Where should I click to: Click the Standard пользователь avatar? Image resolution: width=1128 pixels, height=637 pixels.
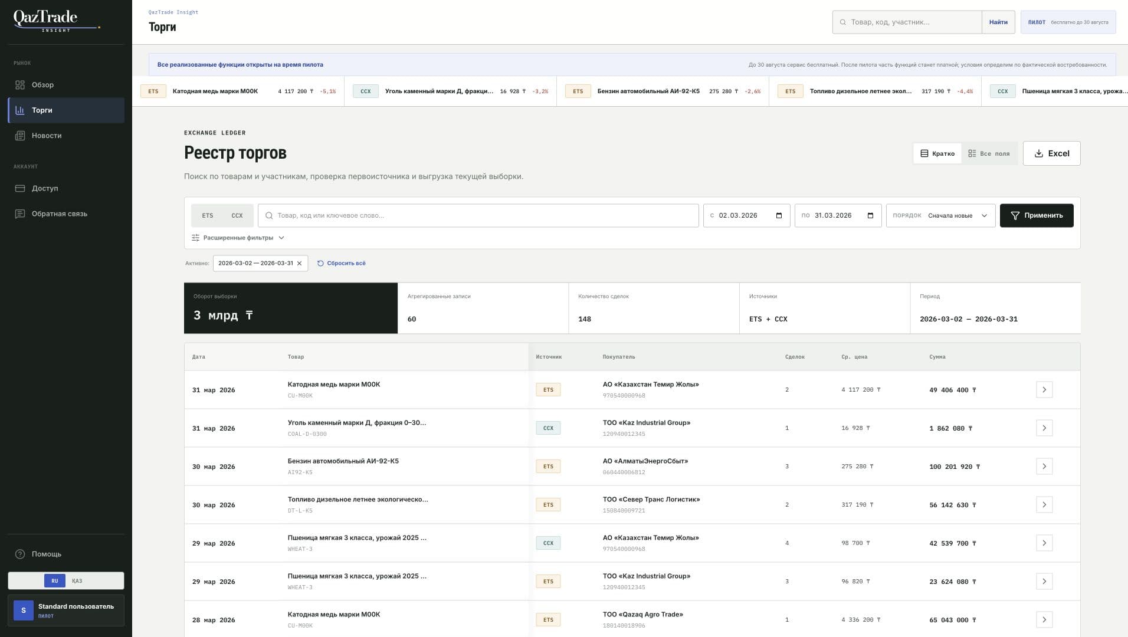pos(24,610)
